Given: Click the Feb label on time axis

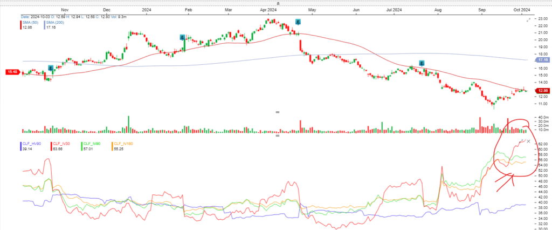Looking at the screenshot, I should point(188,10).
